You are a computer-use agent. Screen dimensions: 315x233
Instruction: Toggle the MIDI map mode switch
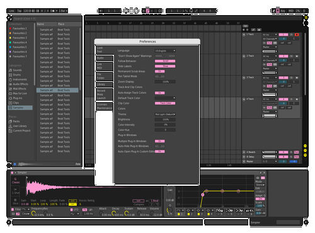291,11
